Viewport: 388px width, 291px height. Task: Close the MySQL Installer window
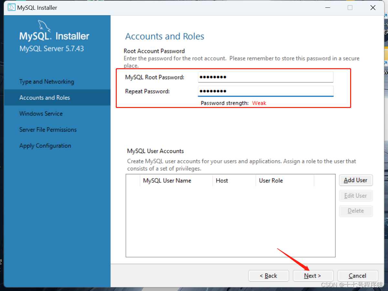point(373,8)
